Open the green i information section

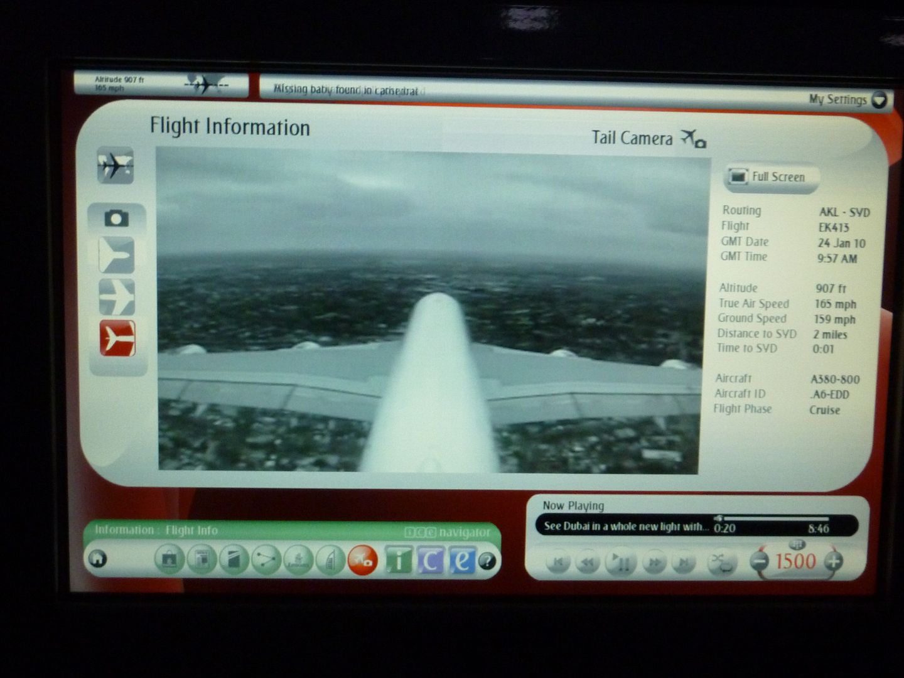point(398,559)
